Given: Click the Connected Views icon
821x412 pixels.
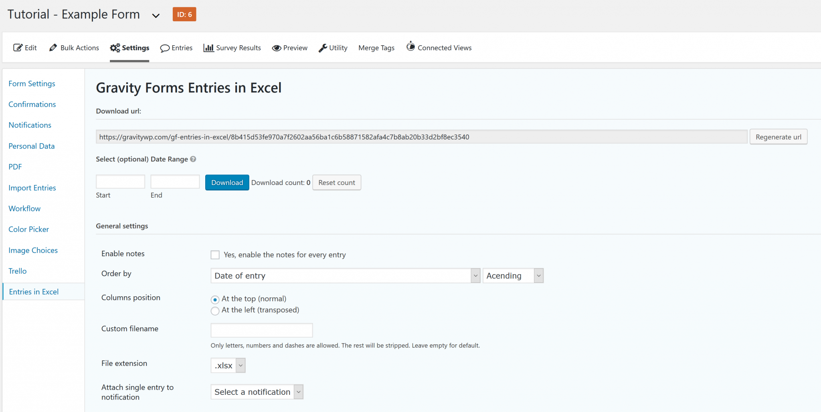Looking at the screenshot, I should point(410,46).
